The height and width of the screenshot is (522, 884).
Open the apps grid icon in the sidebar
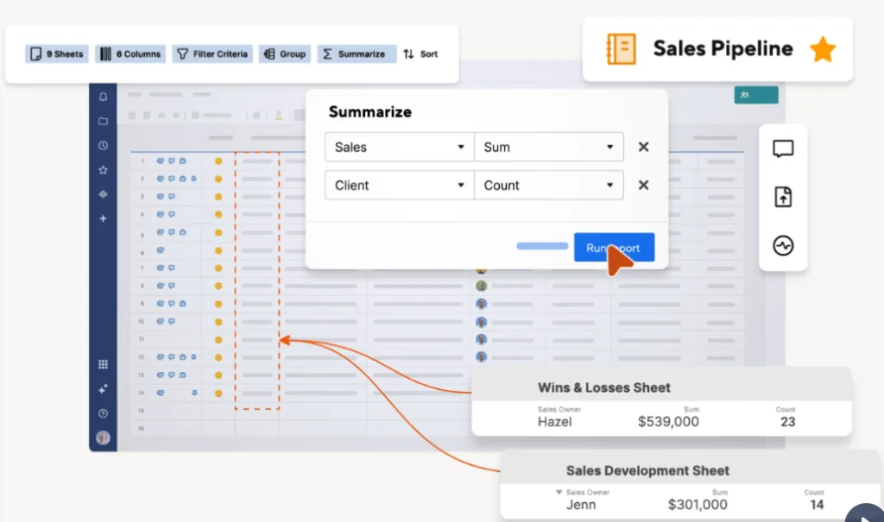coord(104,365)
